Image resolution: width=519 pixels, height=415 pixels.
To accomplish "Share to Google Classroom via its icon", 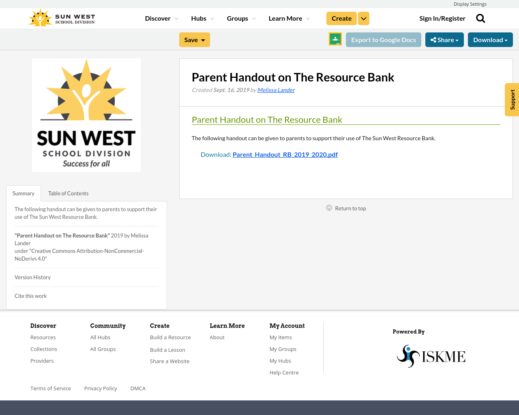I will [335, 39].
